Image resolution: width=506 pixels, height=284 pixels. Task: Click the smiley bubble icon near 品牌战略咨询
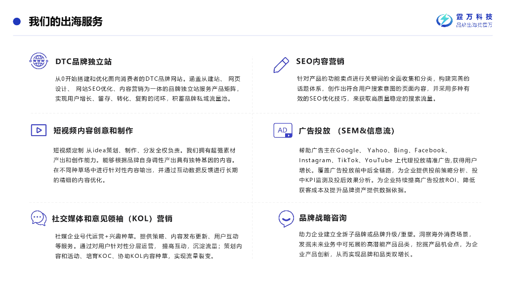click(x=286, y=218)
